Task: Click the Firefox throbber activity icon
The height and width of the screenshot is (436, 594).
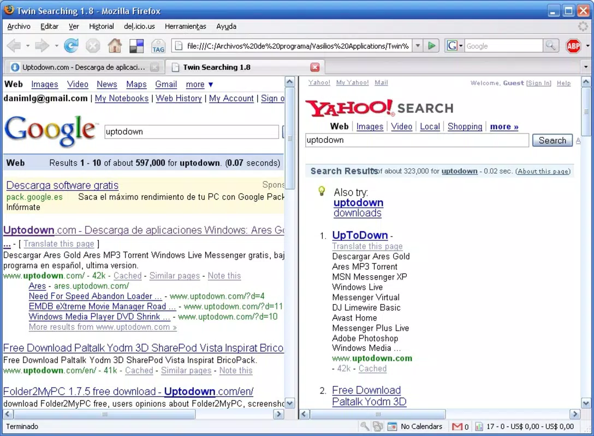Action: [x=583, y=26]
